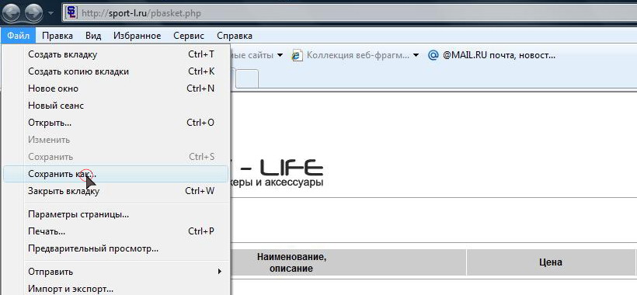Open @MAIL.RU почта, новост... favorite

pos(499,55)
